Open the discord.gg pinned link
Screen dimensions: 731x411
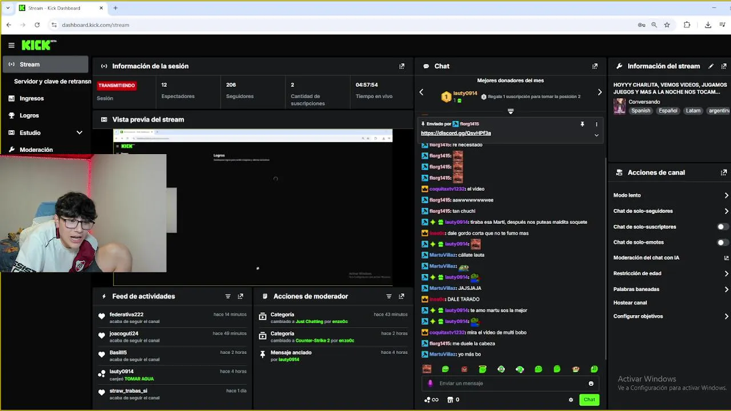456,133
